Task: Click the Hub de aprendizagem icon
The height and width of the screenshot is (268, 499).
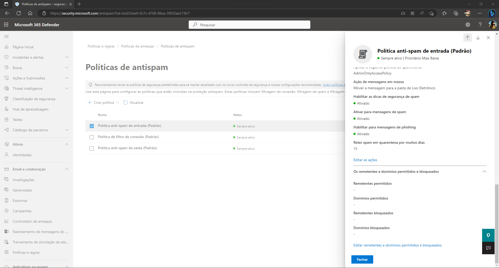Action: coord(6,109)
